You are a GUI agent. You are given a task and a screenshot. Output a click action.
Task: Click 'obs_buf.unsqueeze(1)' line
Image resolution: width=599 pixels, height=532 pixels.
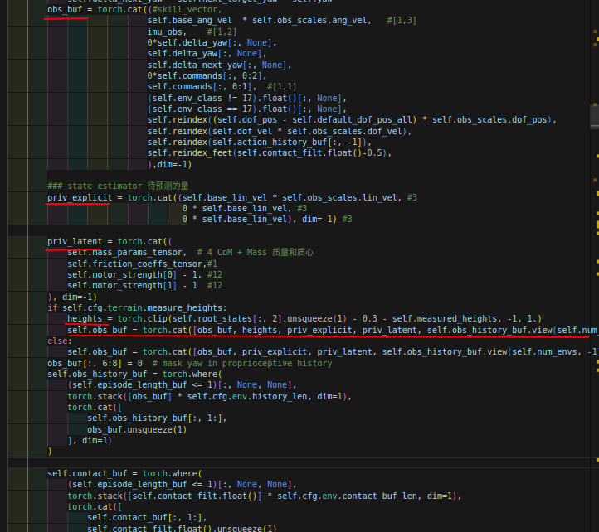click(137, 430)
